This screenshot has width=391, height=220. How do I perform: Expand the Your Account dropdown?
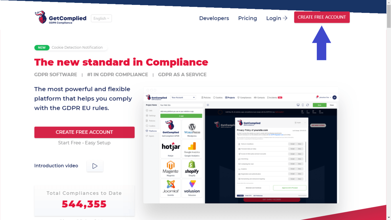point(183,97)
